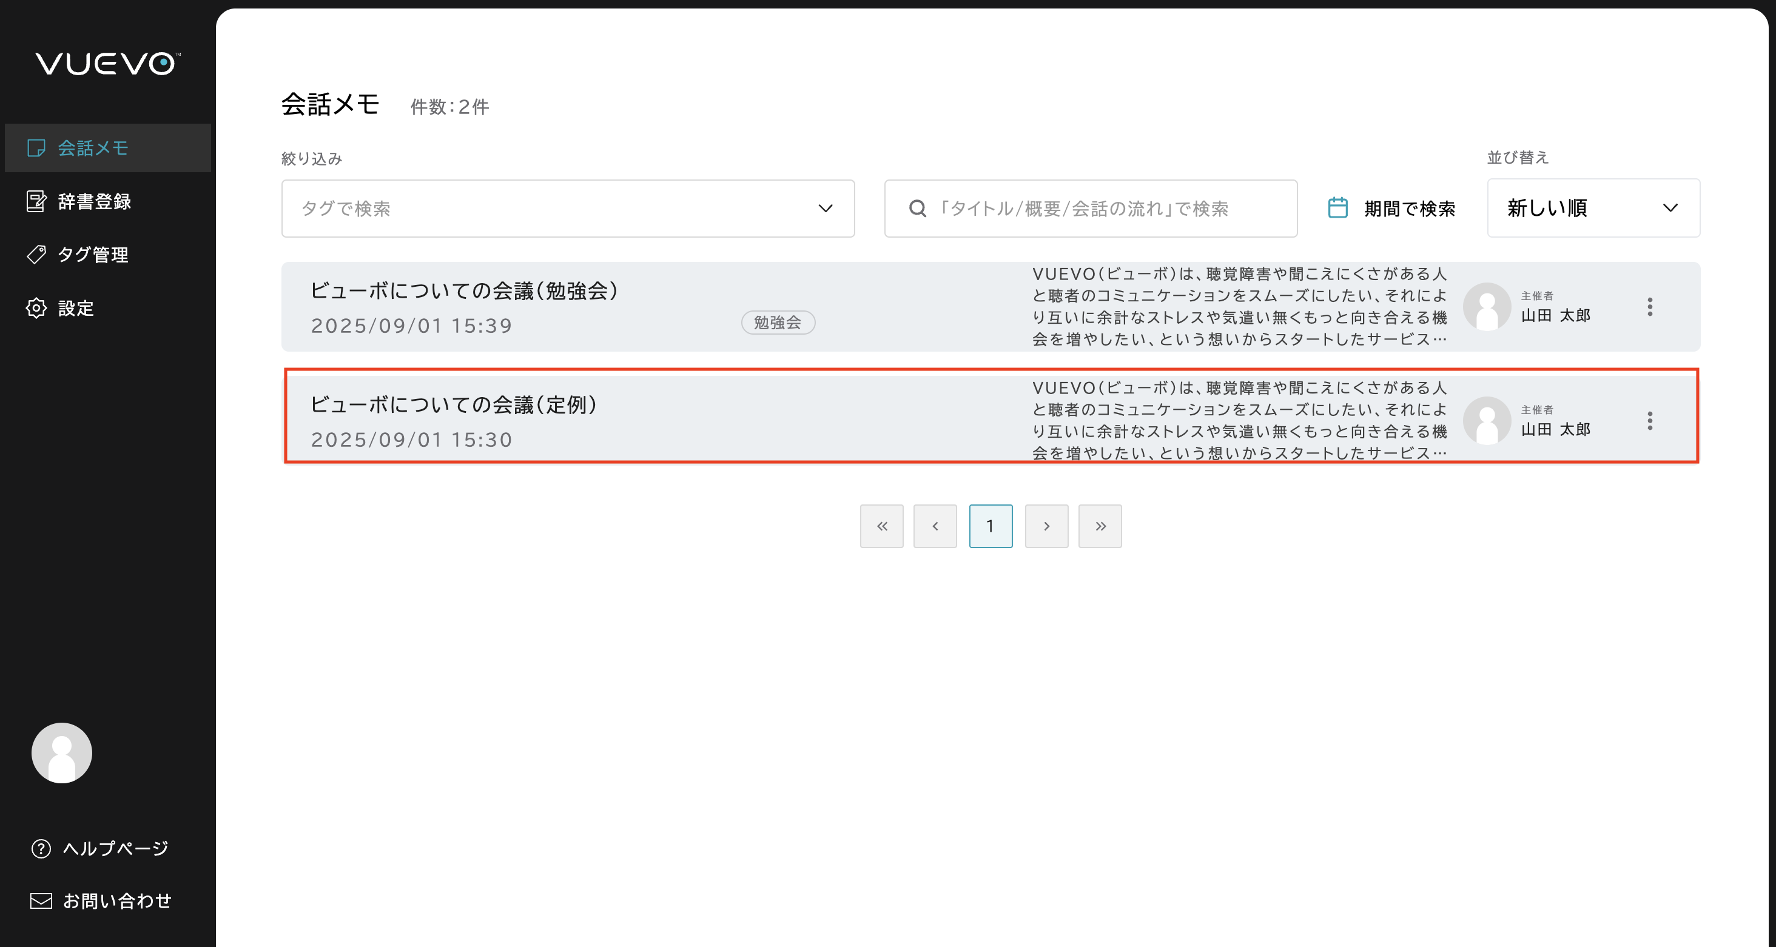This screenshot has height=947, width=1776.
Task: Open the three-dot menu for the 勉強会 meeting
Action: 1650,307
